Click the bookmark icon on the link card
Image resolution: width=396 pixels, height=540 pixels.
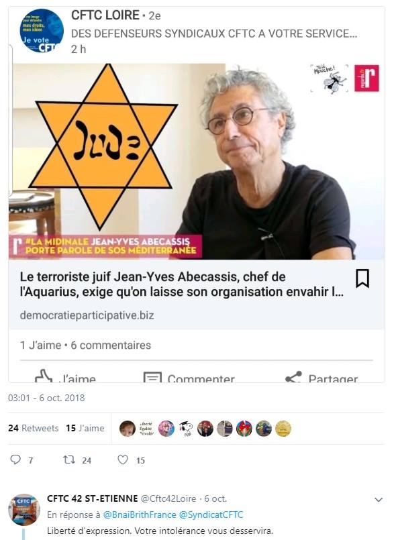click(x=362, y=278)
